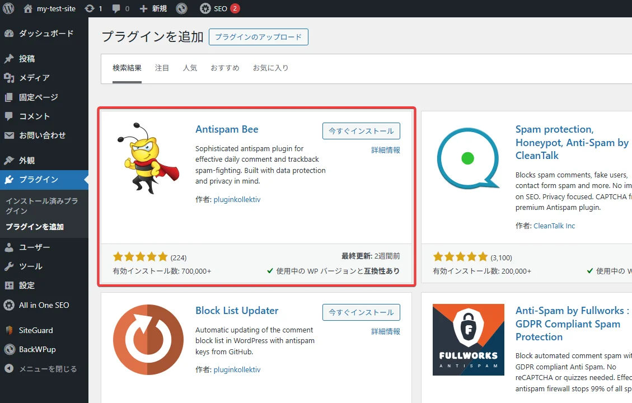Click the All in One SEO gear icon
This screenshot has height=403, width=632.
(9, 305)
